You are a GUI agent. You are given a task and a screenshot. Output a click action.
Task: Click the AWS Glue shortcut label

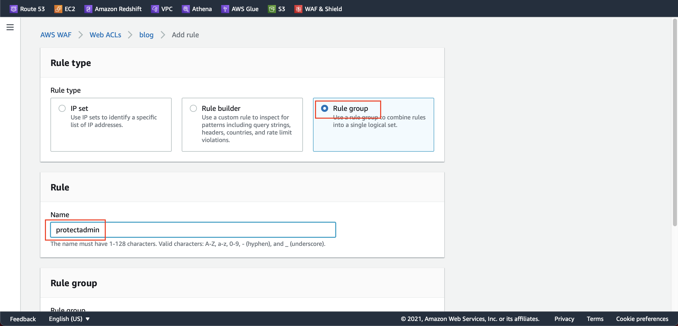pyautogui.click(x=245, y=9)
